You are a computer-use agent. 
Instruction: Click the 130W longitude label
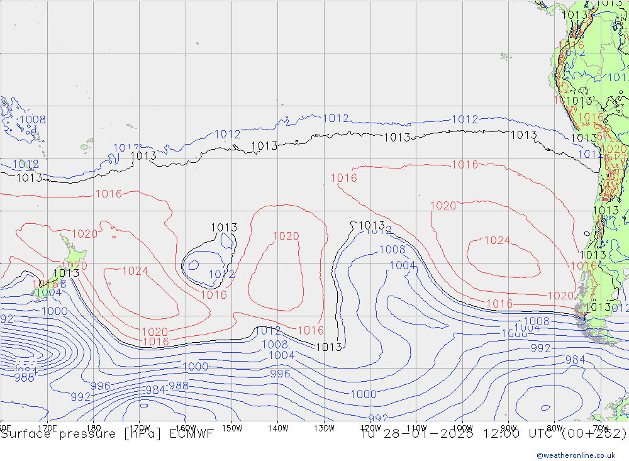(x=324, y=428)
